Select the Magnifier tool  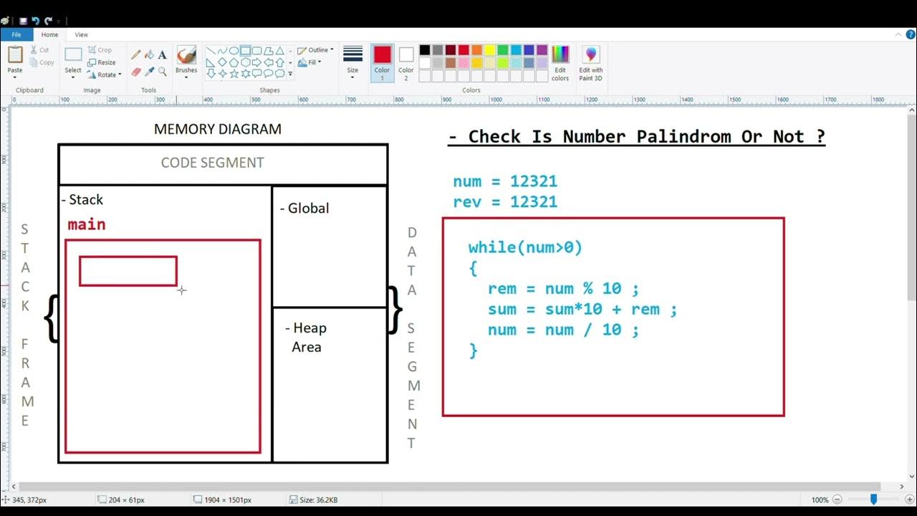[x=163, y=72]
